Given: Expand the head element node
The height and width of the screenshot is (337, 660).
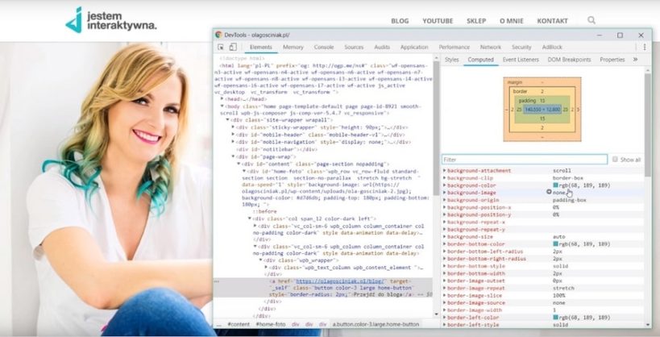Looking at the screenshot, I should point(222,99).
